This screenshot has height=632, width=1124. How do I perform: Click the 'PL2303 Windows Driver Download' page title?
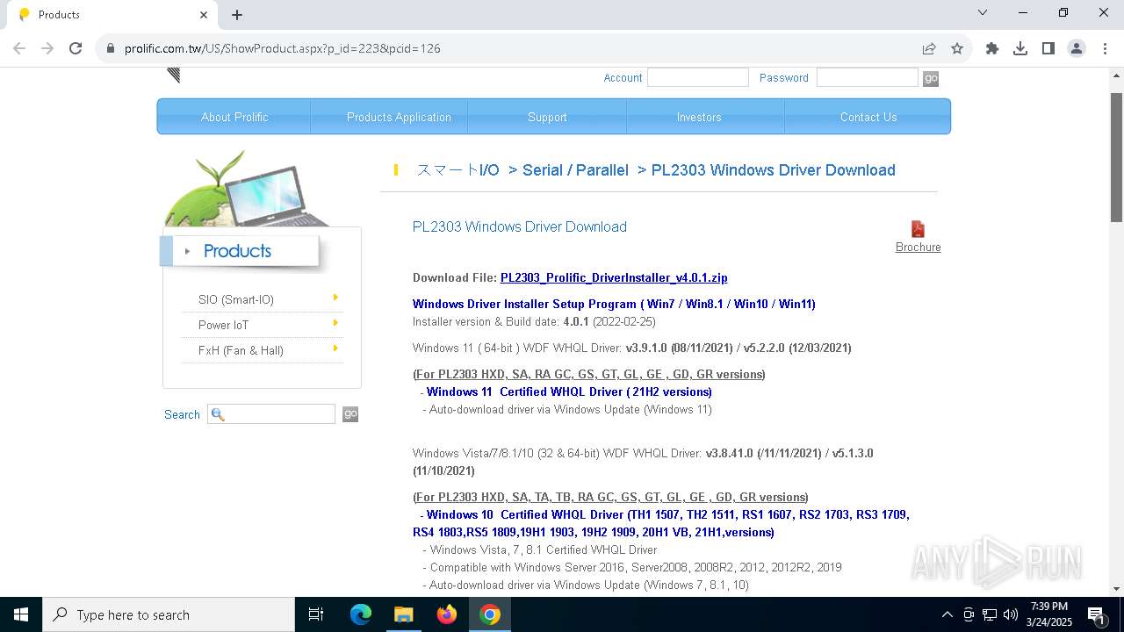[520, 226]
